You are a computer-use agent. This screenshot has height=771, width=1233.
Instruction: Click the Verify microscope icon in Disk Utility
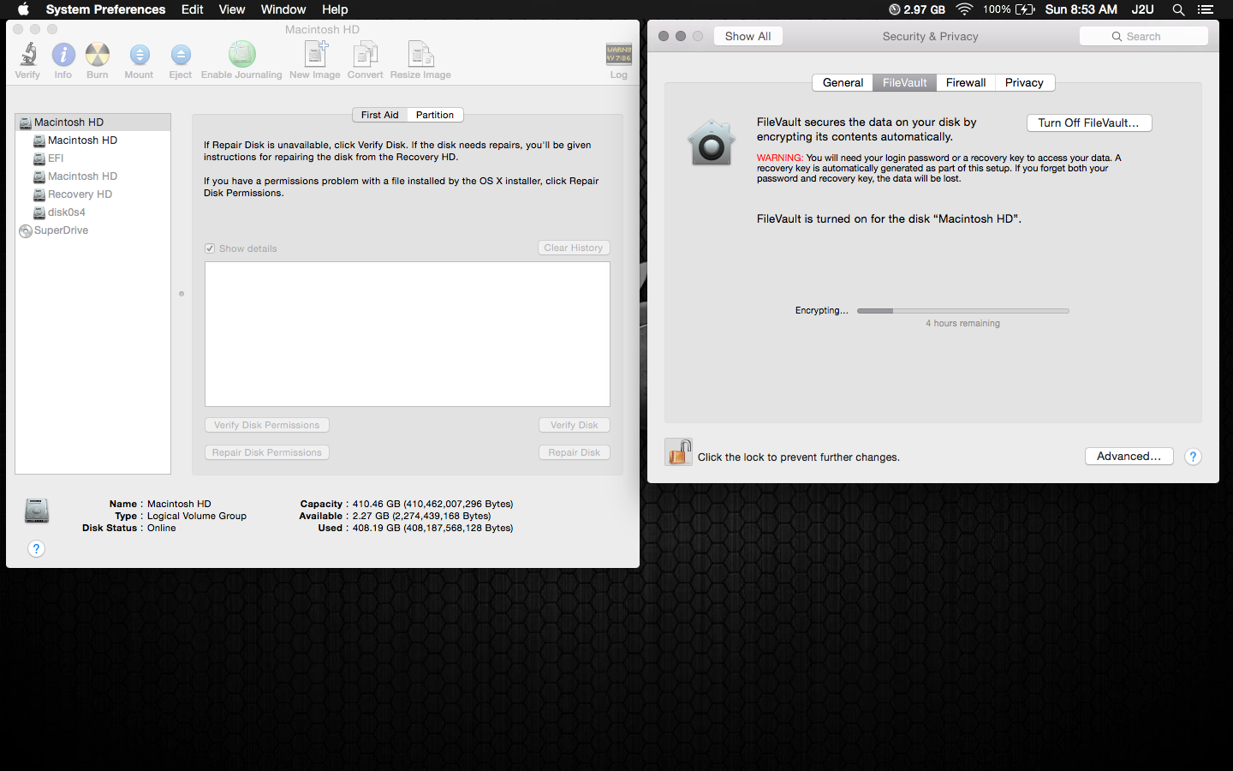[x=28, y=55]
